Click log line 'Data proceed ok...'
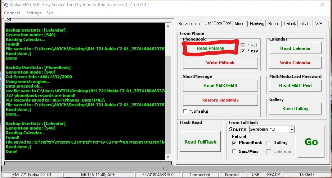Viewport: 332px width, 178px height. 24,86
